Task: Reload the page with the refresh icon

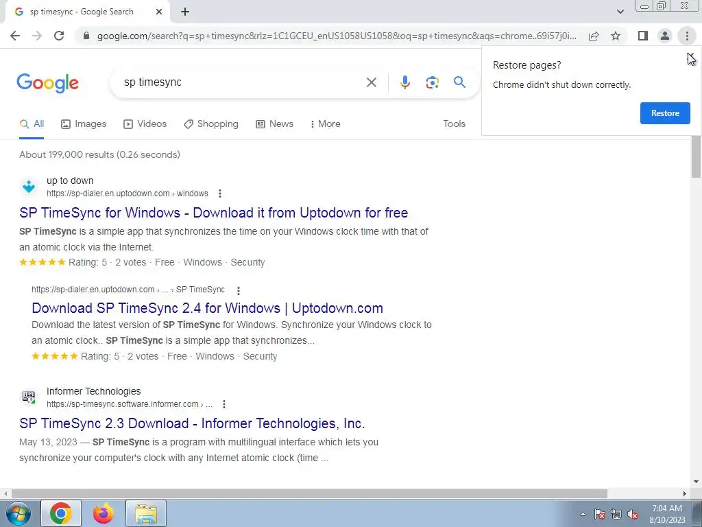Action: click(x=59, y=36)
